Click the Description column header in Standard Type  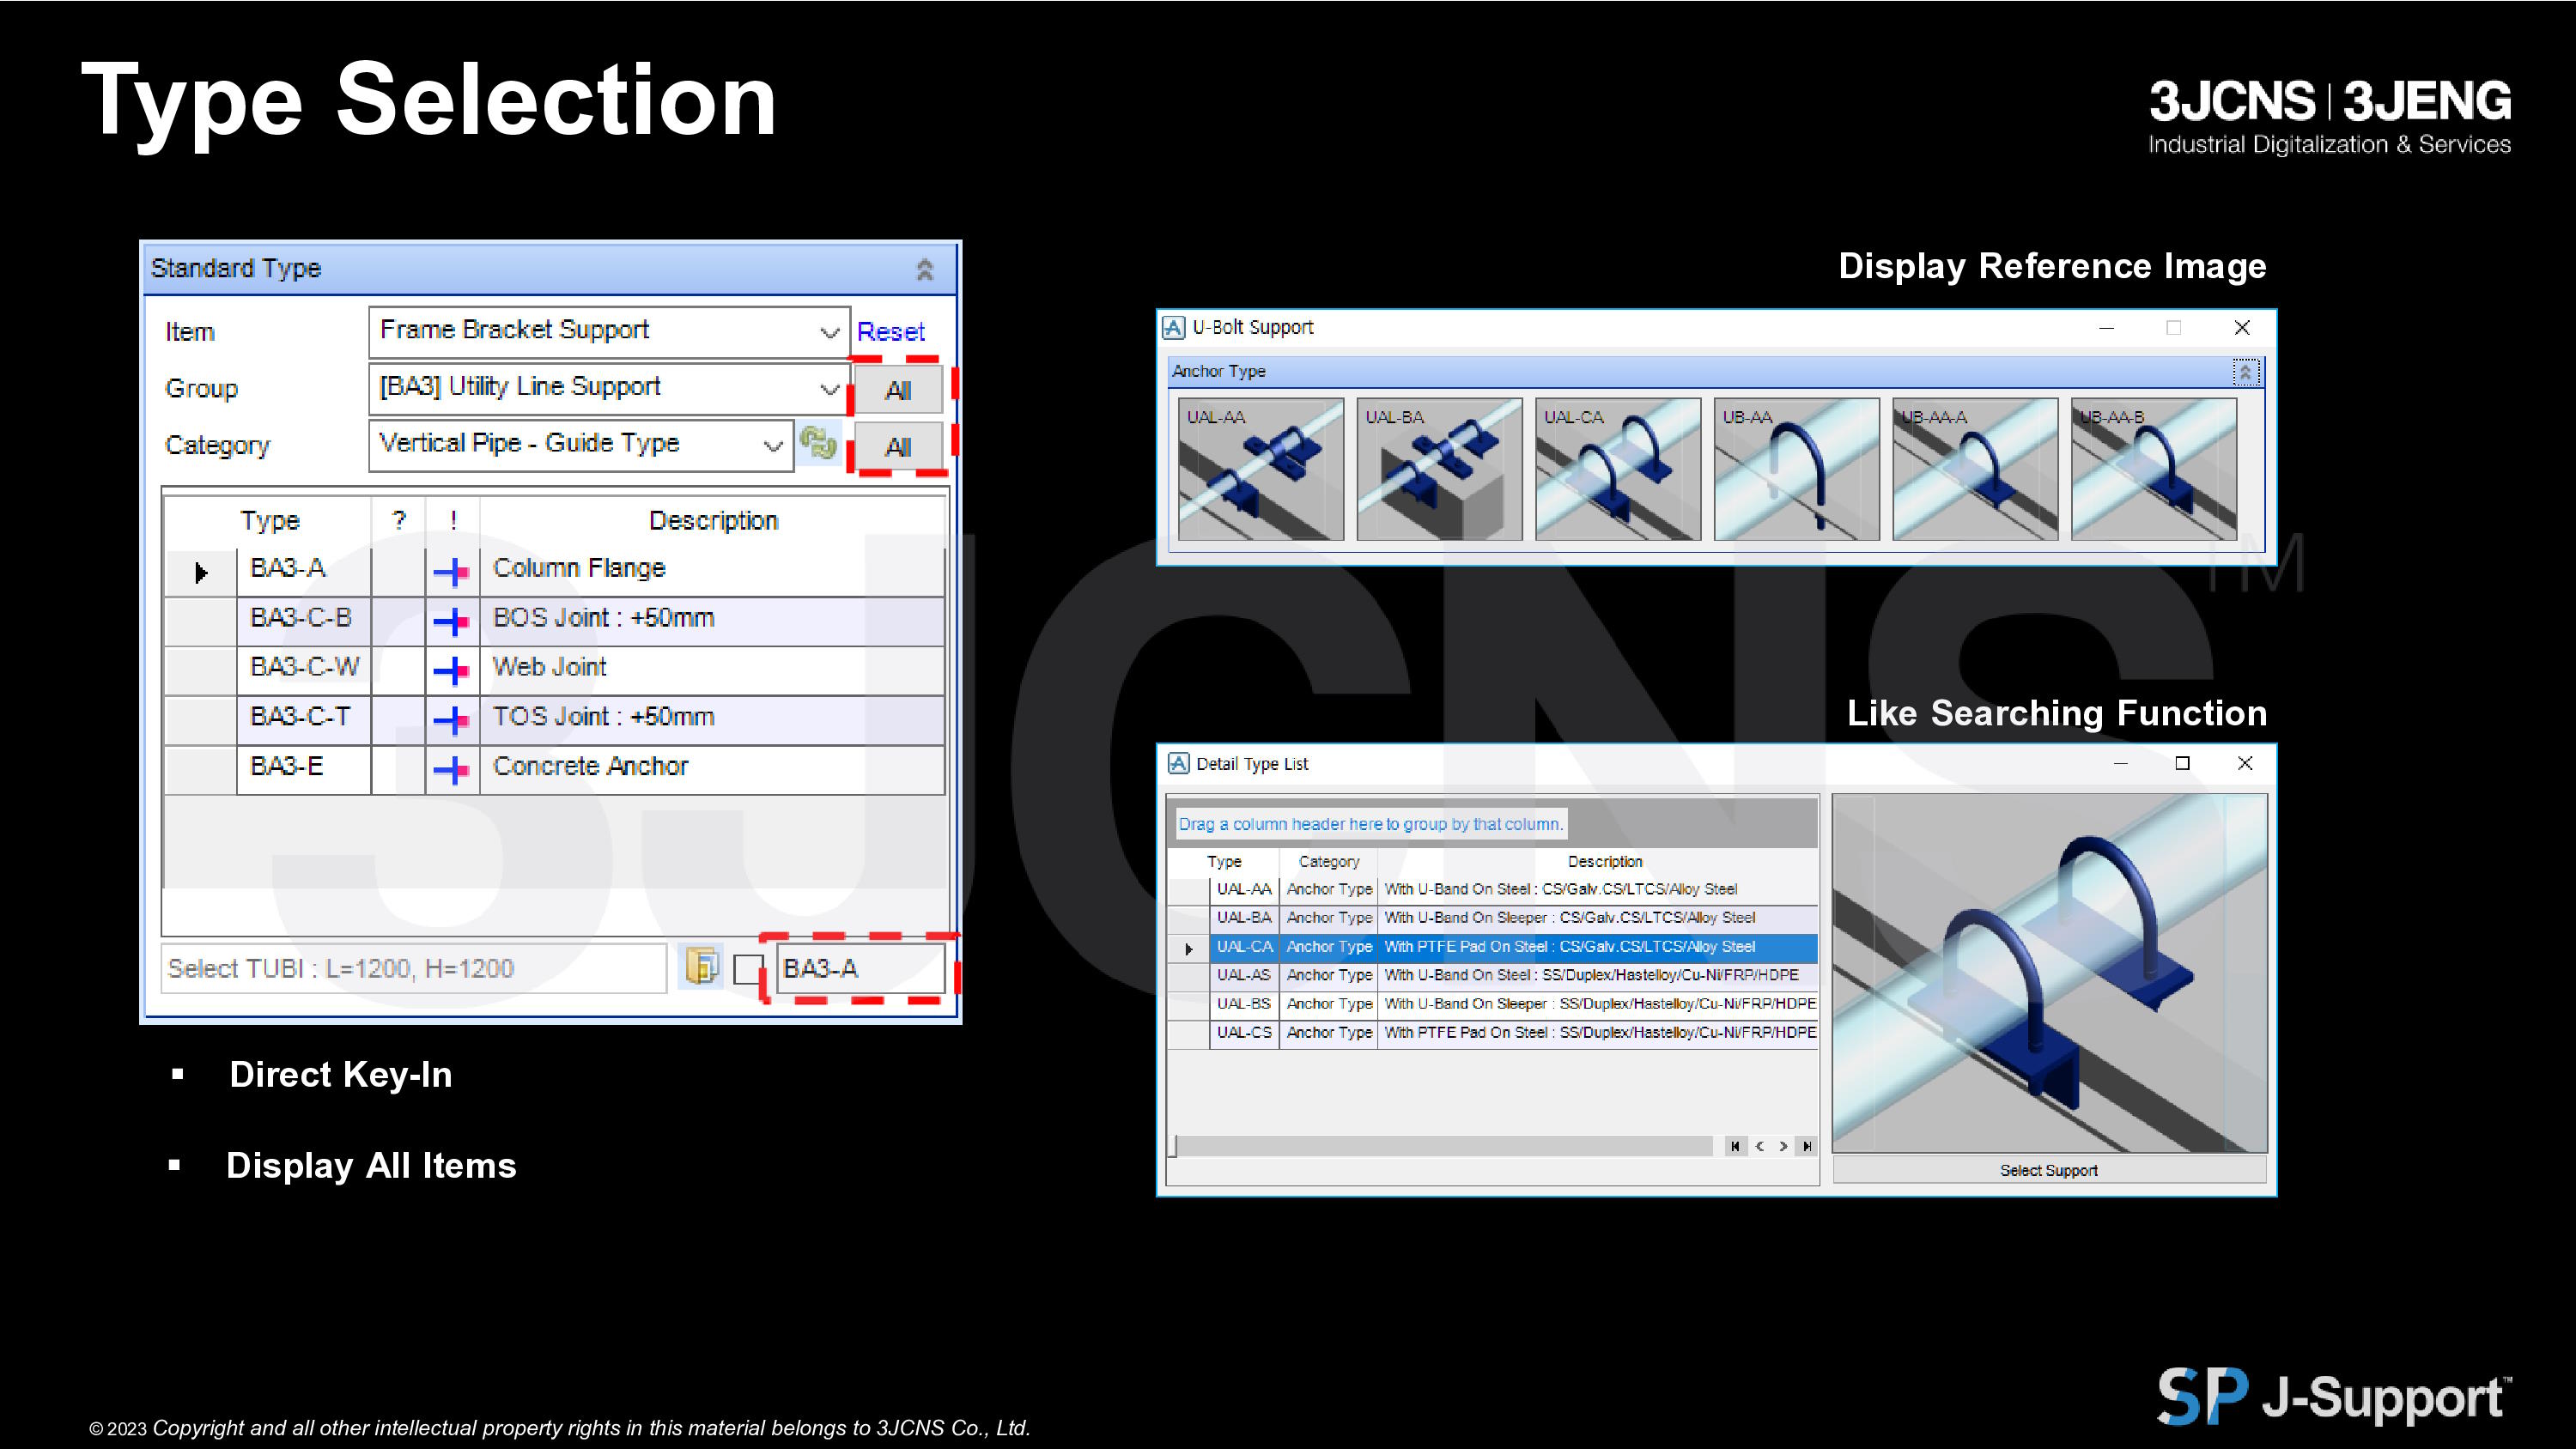tap(712, 521)
